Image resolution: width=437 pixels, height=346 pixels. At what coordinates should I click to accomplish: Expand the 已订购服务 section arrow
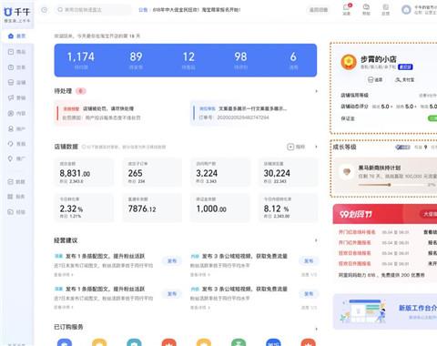pyautogui.click(x=316, y=329)
